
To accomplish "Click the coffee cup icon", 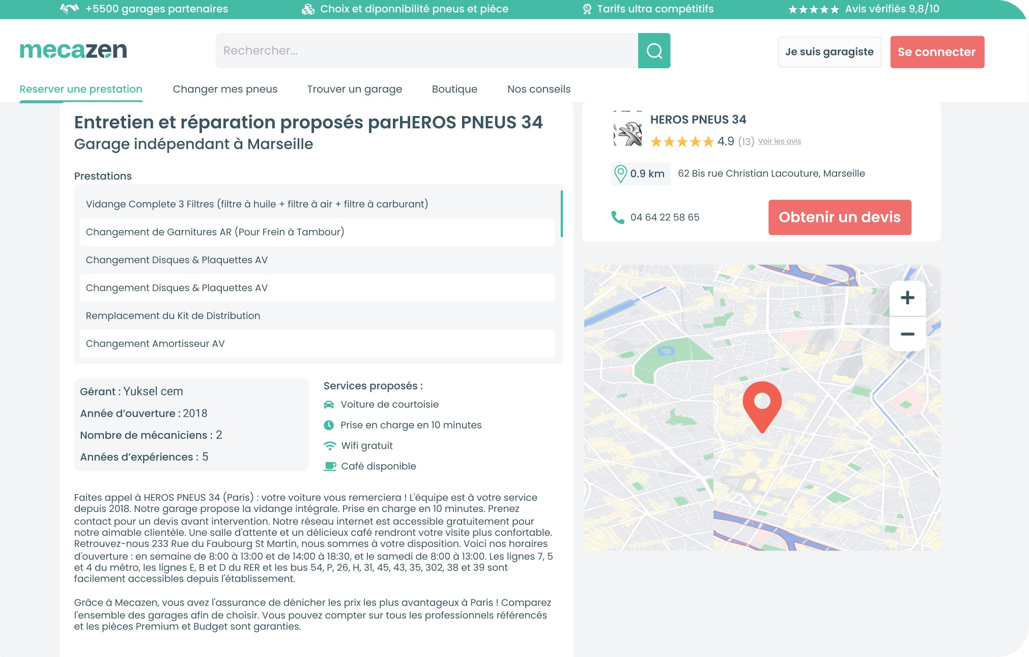I will [x=330, y=466].
